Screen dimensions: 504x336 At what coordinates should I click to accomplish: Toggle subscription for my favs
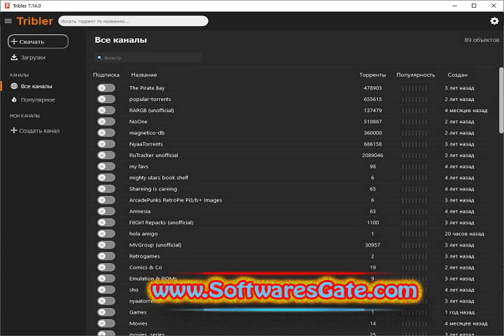tap(106, 167)
